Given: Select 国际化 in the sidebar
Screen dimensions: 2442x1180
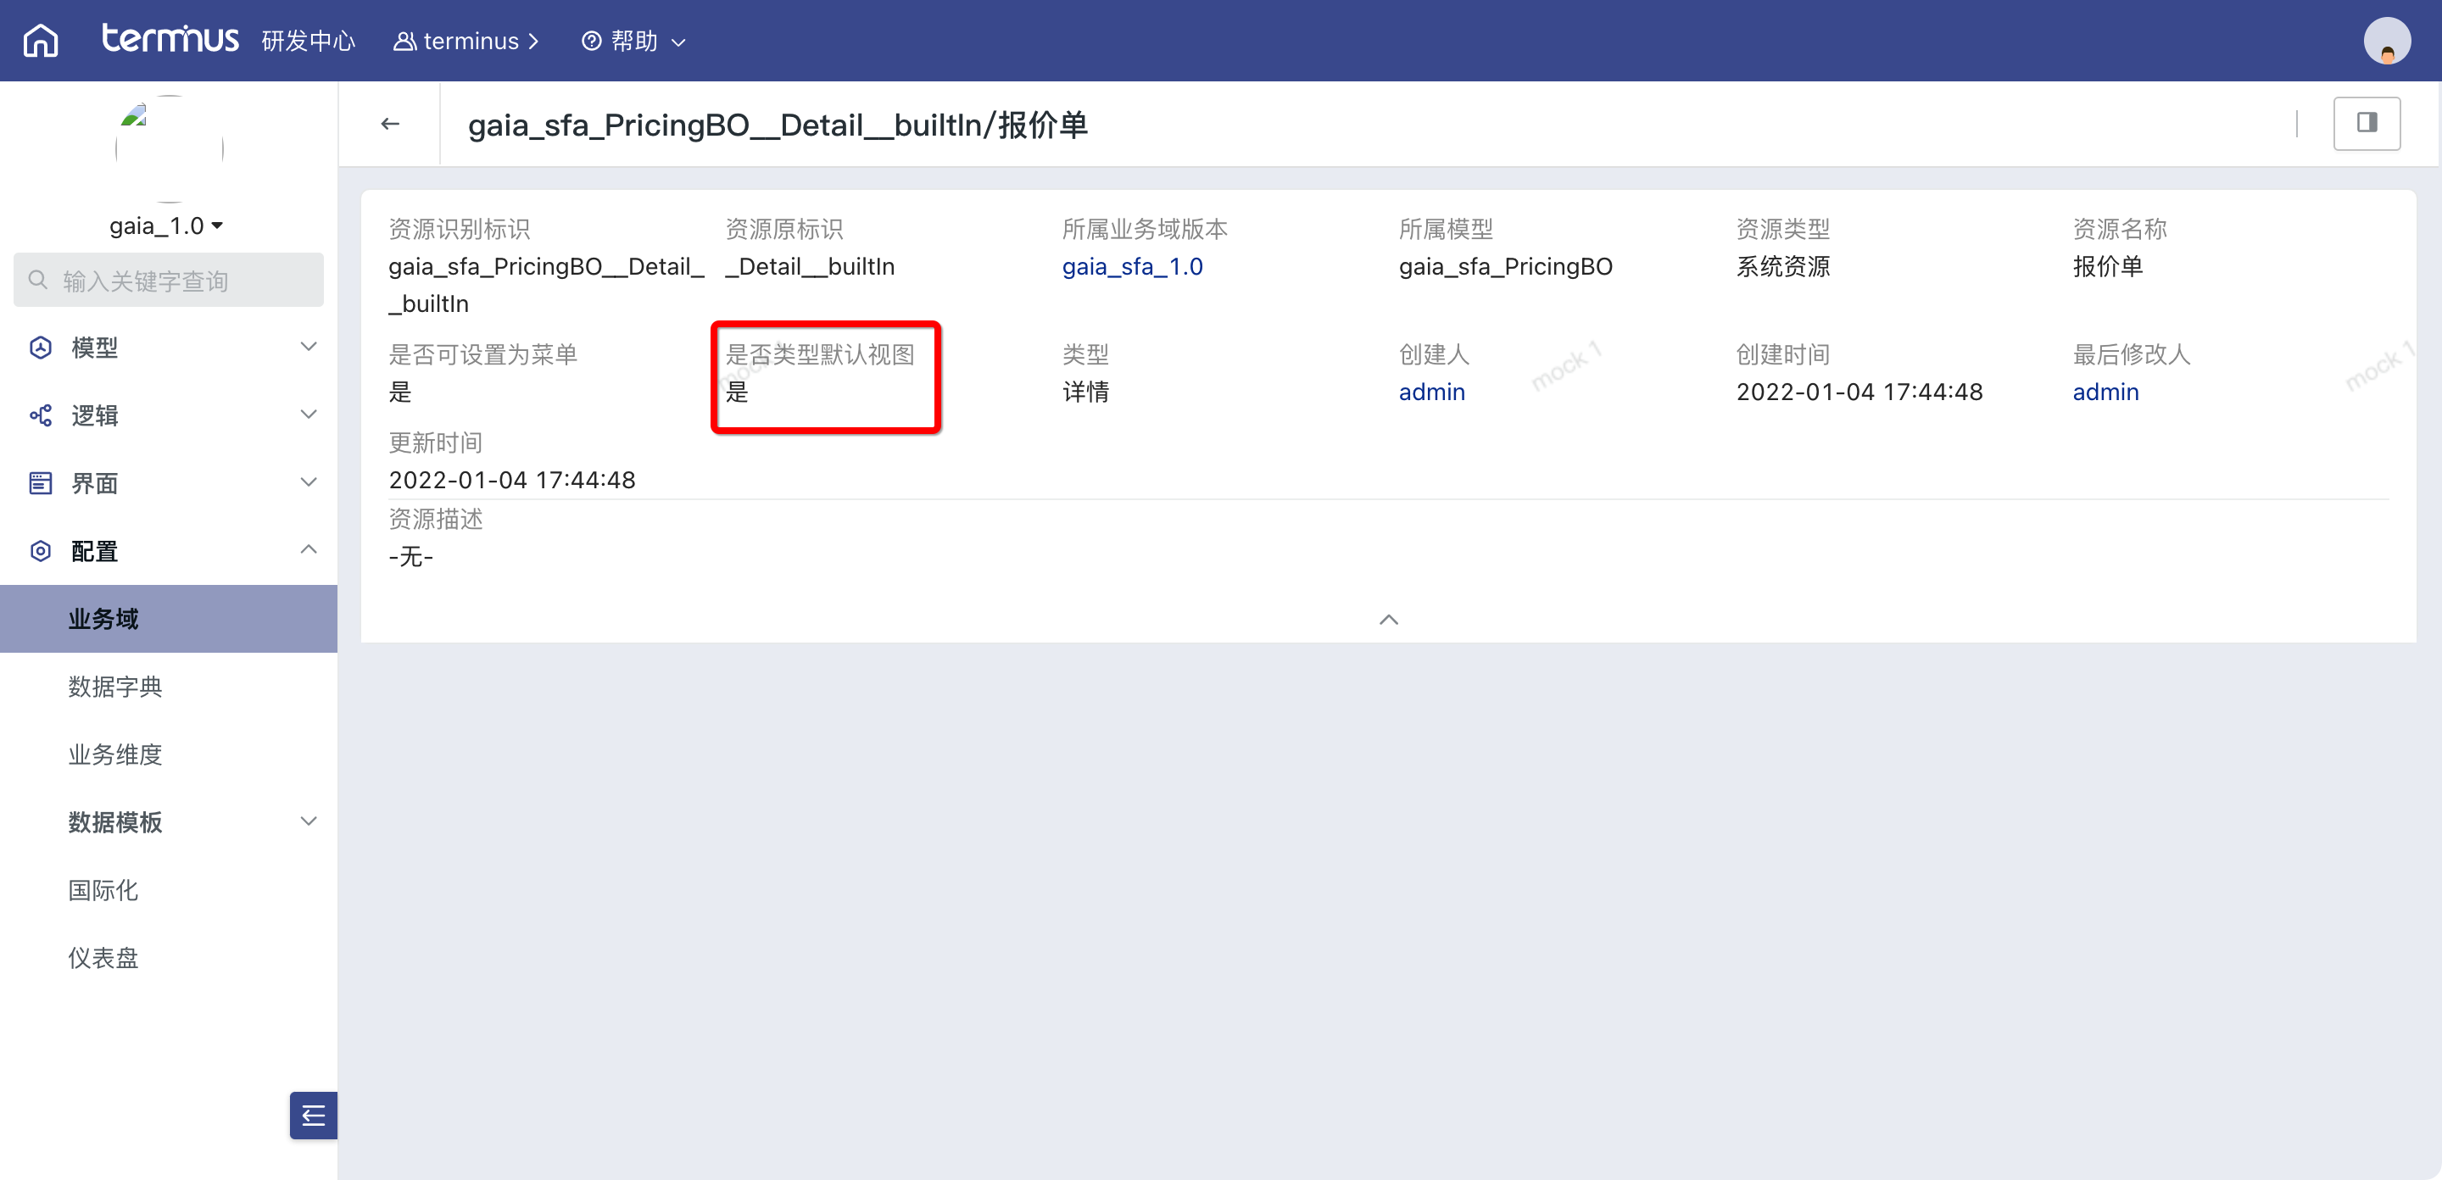Looking at the screenshot, I should pyautogui.click(x=169, y=890).
